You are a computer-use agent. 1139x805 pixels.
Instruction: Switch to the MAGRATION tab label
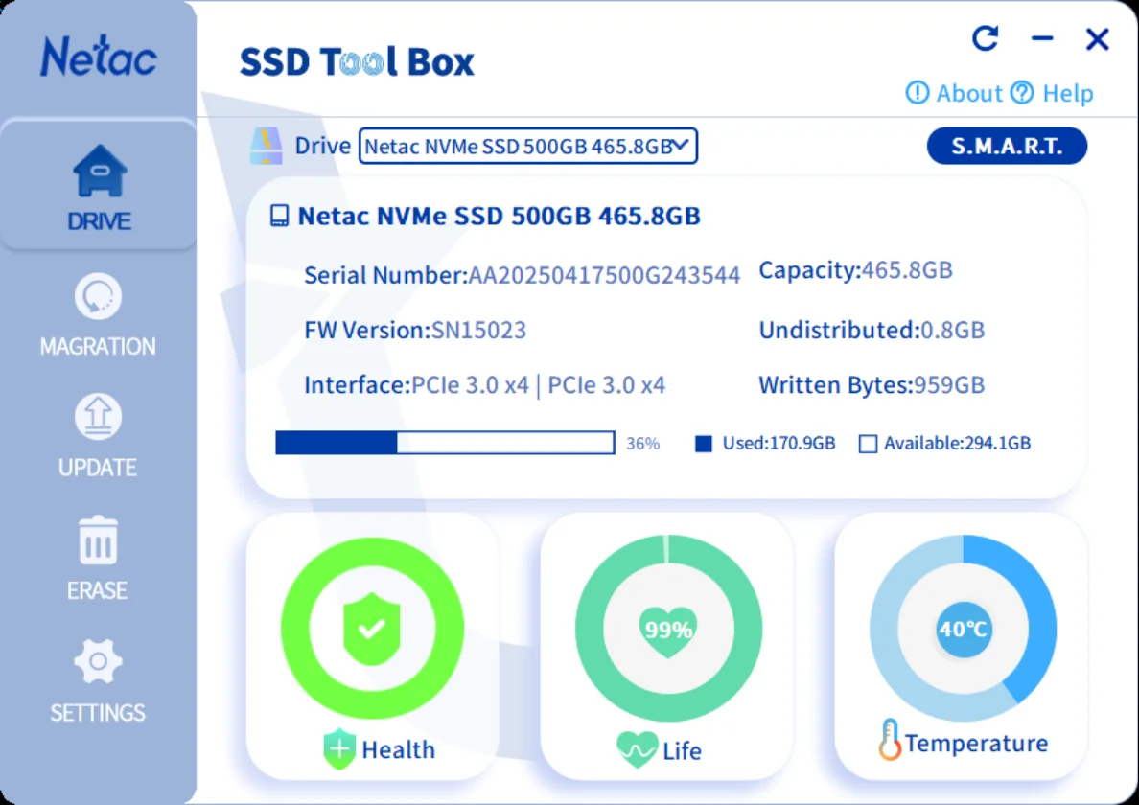coord(98,346)
